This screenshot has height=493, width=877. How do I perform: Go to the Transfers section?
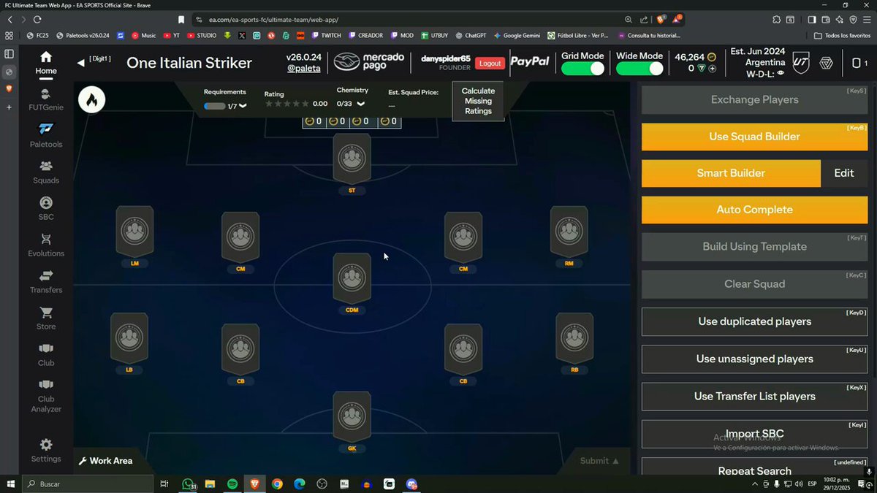coord(46,282)
